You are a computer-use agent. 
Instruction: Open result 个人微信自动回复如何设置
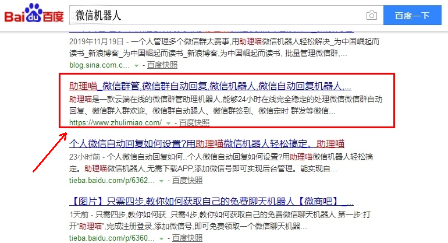pyautogui.click(x=207, y=143)
